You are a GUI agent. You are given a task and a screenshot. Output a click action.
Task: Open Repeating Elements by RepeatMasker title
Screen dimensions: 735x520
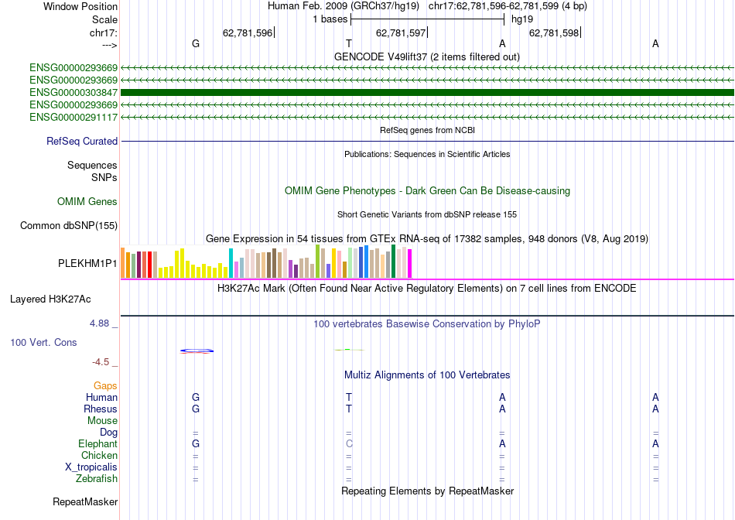pos(428,491)
